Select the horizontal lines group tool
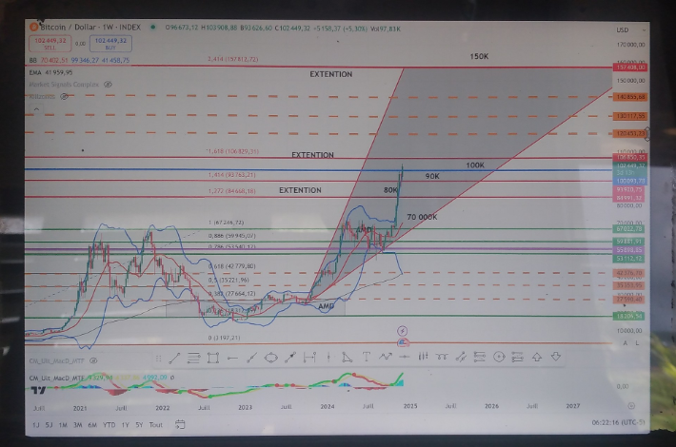This screenshot has height=447, width=676. (x=193, y=358)
